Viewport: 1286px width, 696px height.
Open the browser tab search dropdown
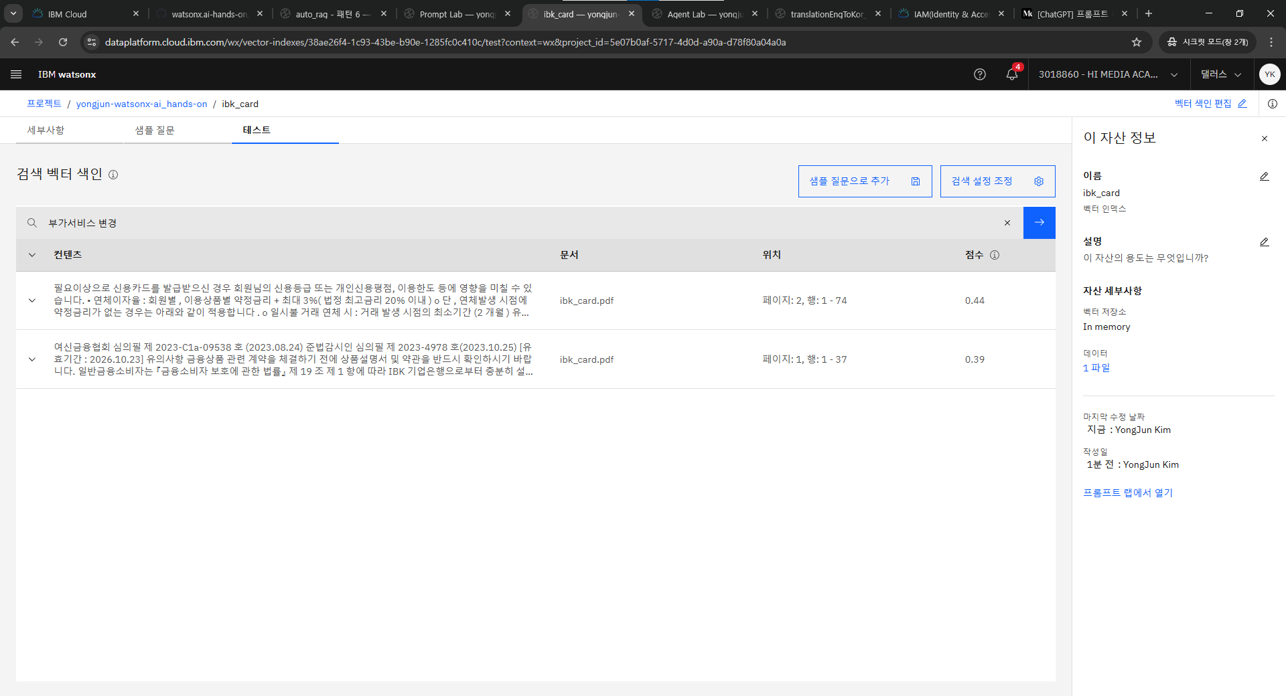[13, 13]
